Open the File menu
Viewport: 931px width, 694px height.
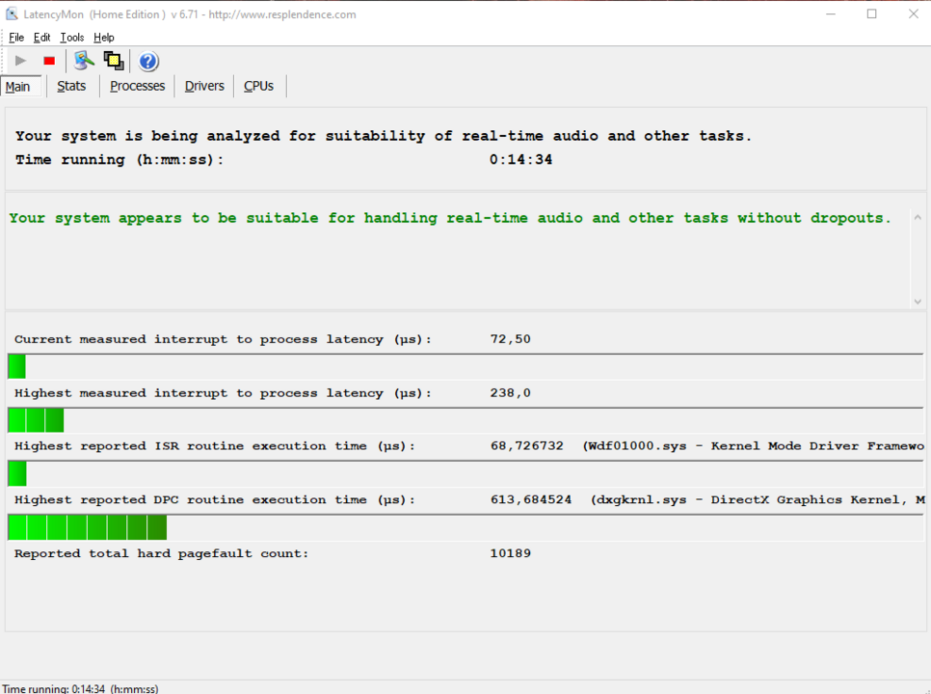click(x=16, y=38)
